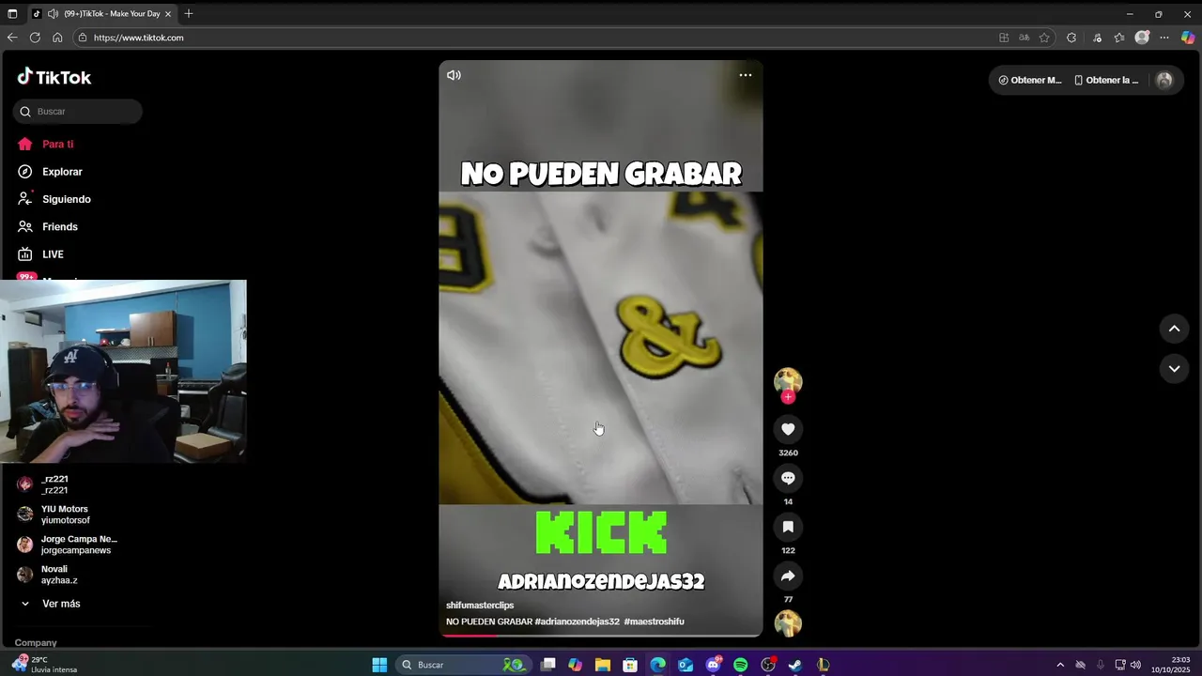Image resolution: width=1202 pixels, height=676 pixels.
Task: Open the Edge profile avatar
Action: click(1142, 38)
